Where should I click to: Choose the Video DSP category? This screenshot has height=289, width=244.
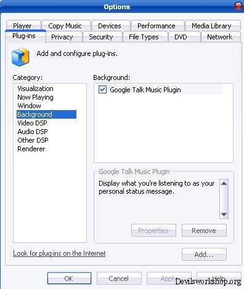pyautogui.click(x=32, y=123)
